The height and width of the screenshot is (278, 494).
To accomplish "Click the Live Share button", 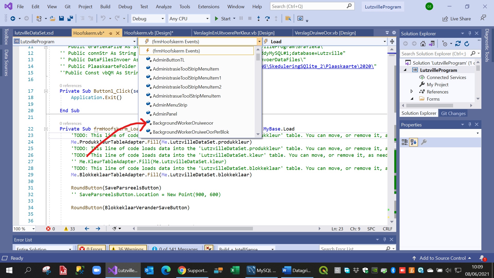I will (x=457, y=19).
